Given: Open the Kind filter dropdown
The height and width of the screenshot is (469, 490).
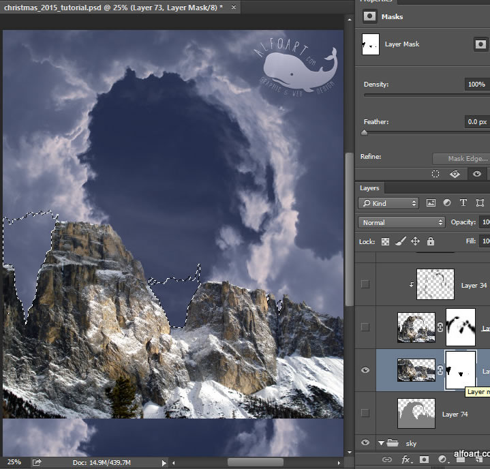Looking at the screenshot, I should (388, 203).
